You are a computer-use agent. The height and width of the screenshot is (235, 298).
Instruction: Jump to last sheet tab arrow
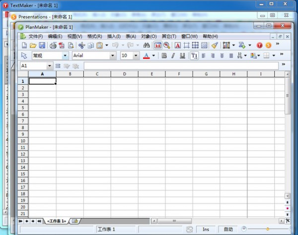pos(39,221)
